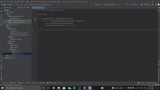The height and width of the screenshot is (90, 160).
Task: Select the MainActivity.kt editor tab
Action: [38, 7]
